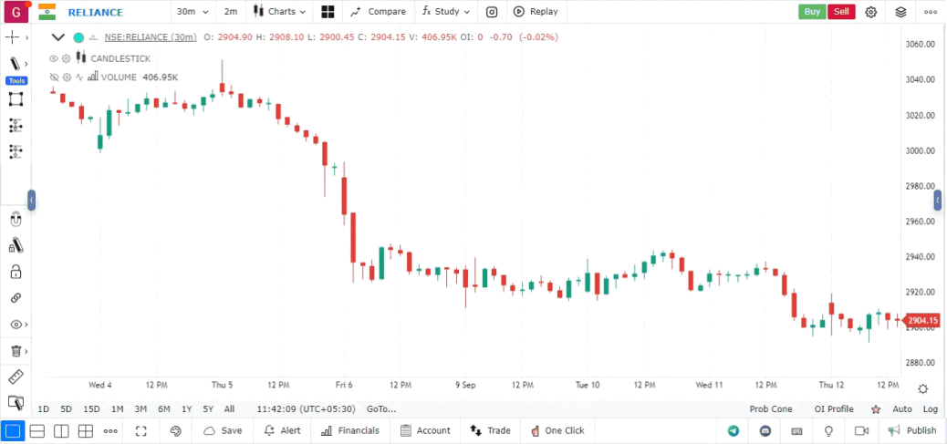Viewport: 947px width, 444px height.
Task: Click the lock drawings icon
Action: click(x=16, y=272)
